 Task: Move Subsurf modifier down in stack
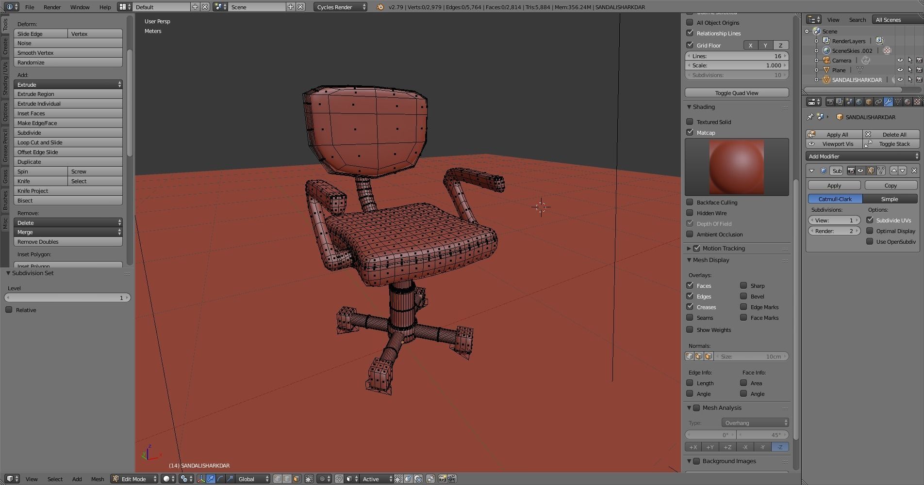click(x=903, y=171)
